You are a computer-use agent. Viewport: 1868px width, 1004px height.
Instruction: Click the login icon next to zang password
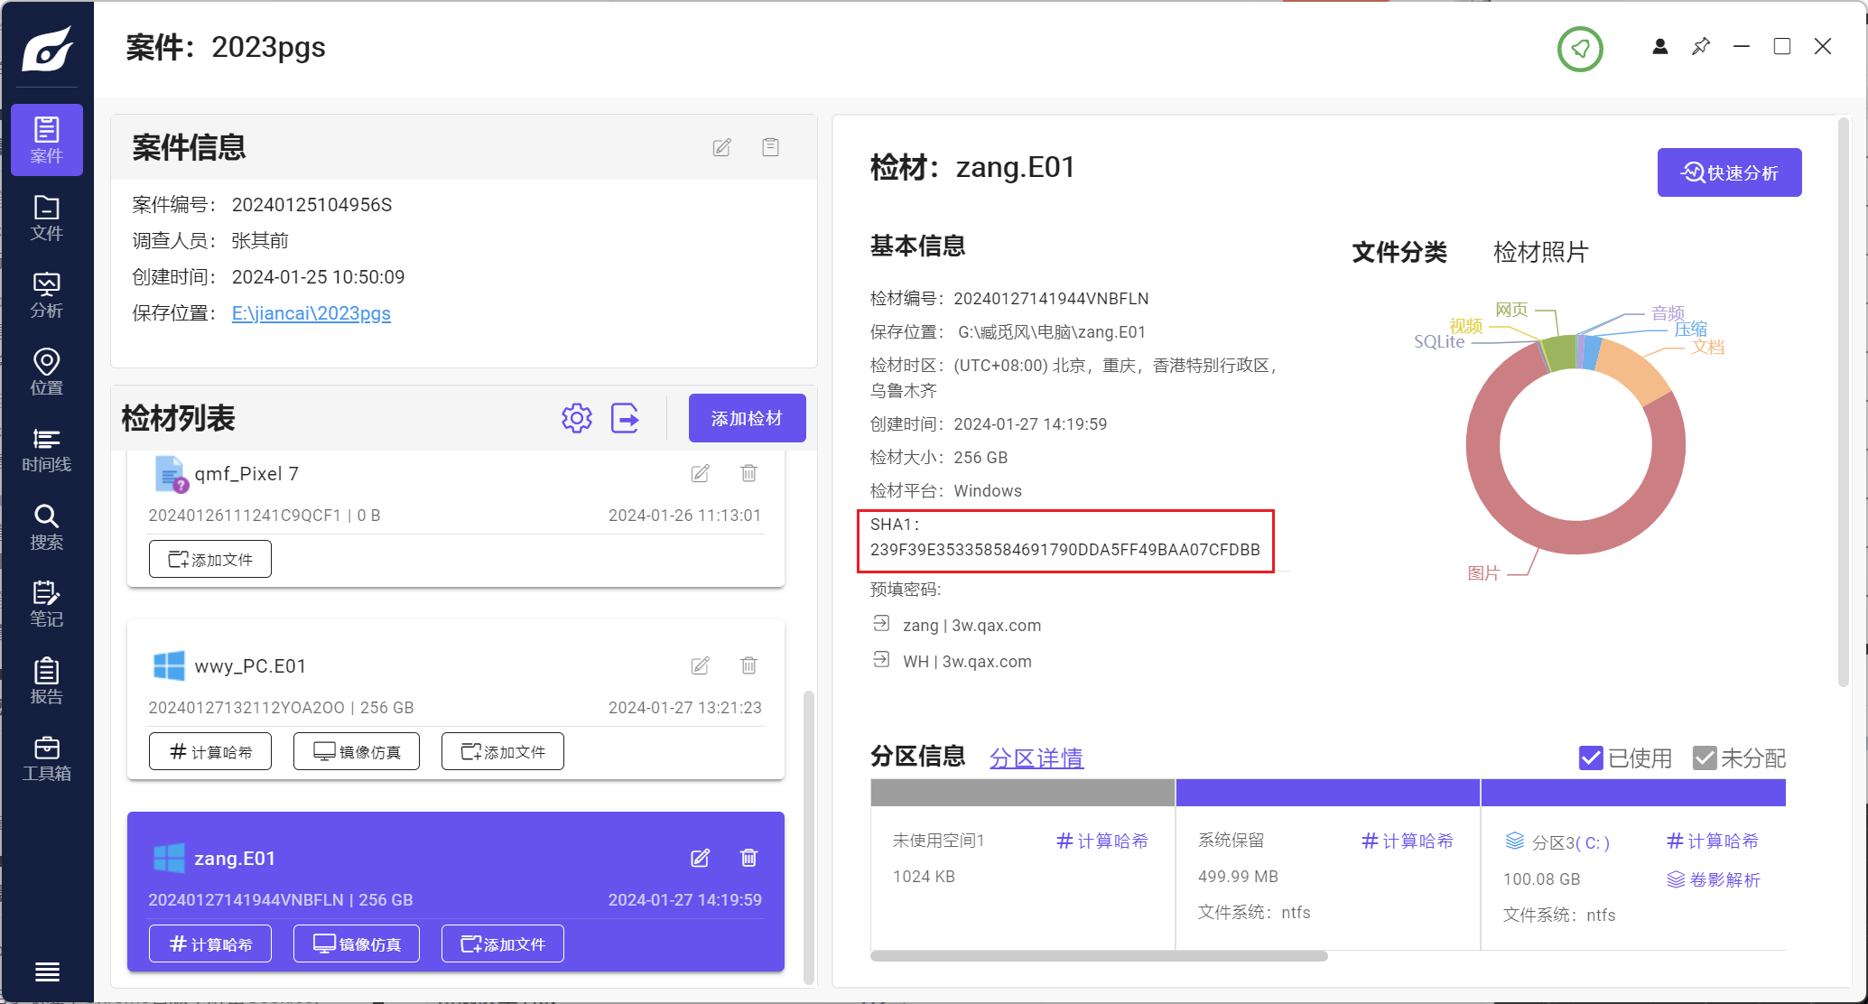[x=881, y=624]
